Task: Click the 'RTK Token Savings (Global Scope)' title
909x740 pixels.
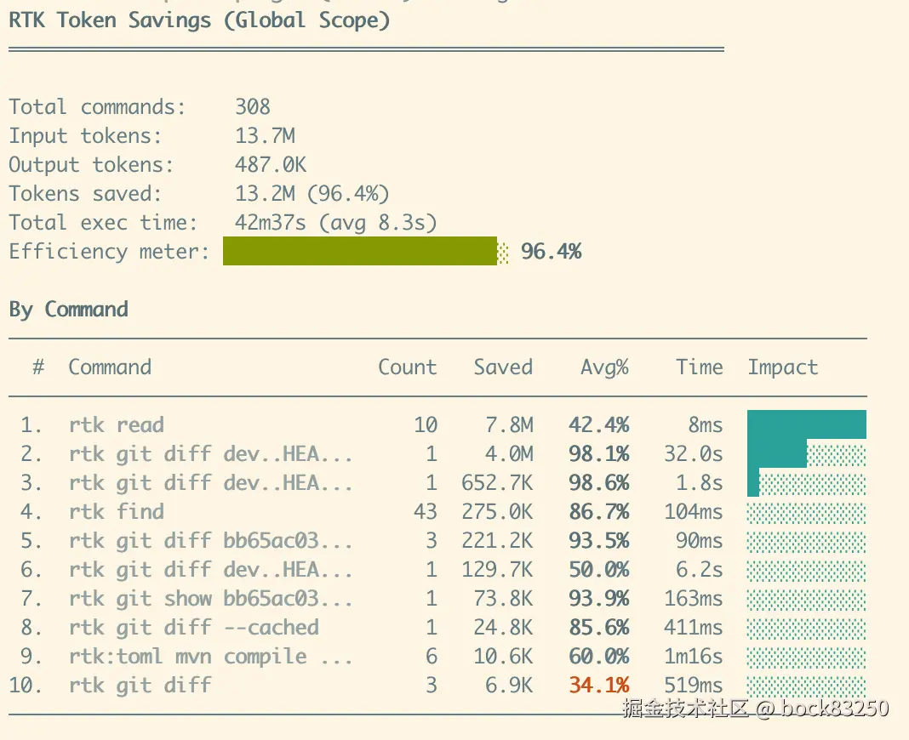Action: coord(199,20)
